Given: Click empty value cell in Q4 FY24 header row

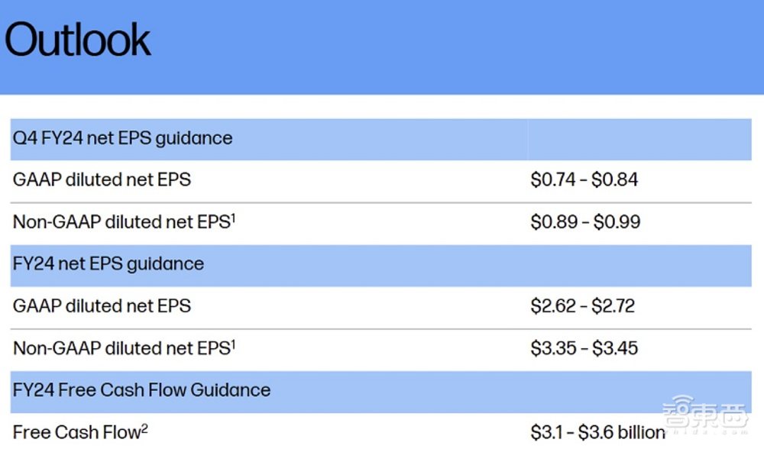Looking at the screenshot, I should 639,138.
